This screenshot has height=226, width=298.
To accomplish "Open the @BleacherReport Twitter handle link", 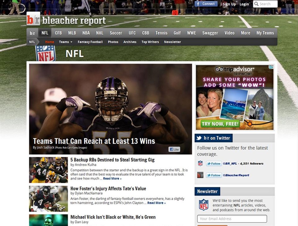I will coord(236,175).
